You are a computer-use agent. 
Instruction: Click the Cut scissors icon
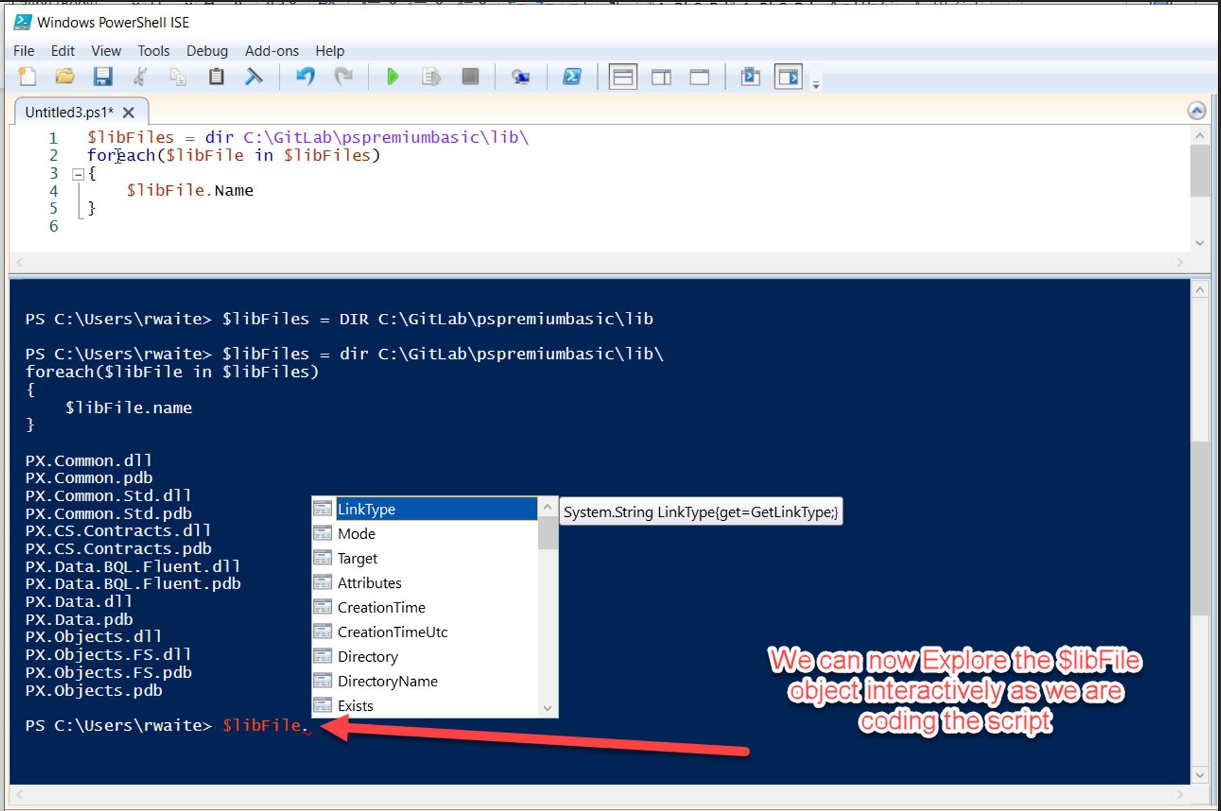140,77
